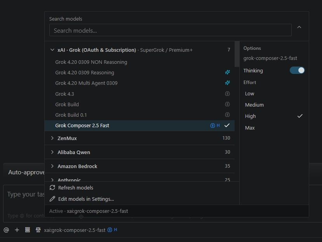Image resolution: width=322 pixels, height=242 pixels.
Task: Click the brain icon on the Grok Build row
Action: click(227, 104)
